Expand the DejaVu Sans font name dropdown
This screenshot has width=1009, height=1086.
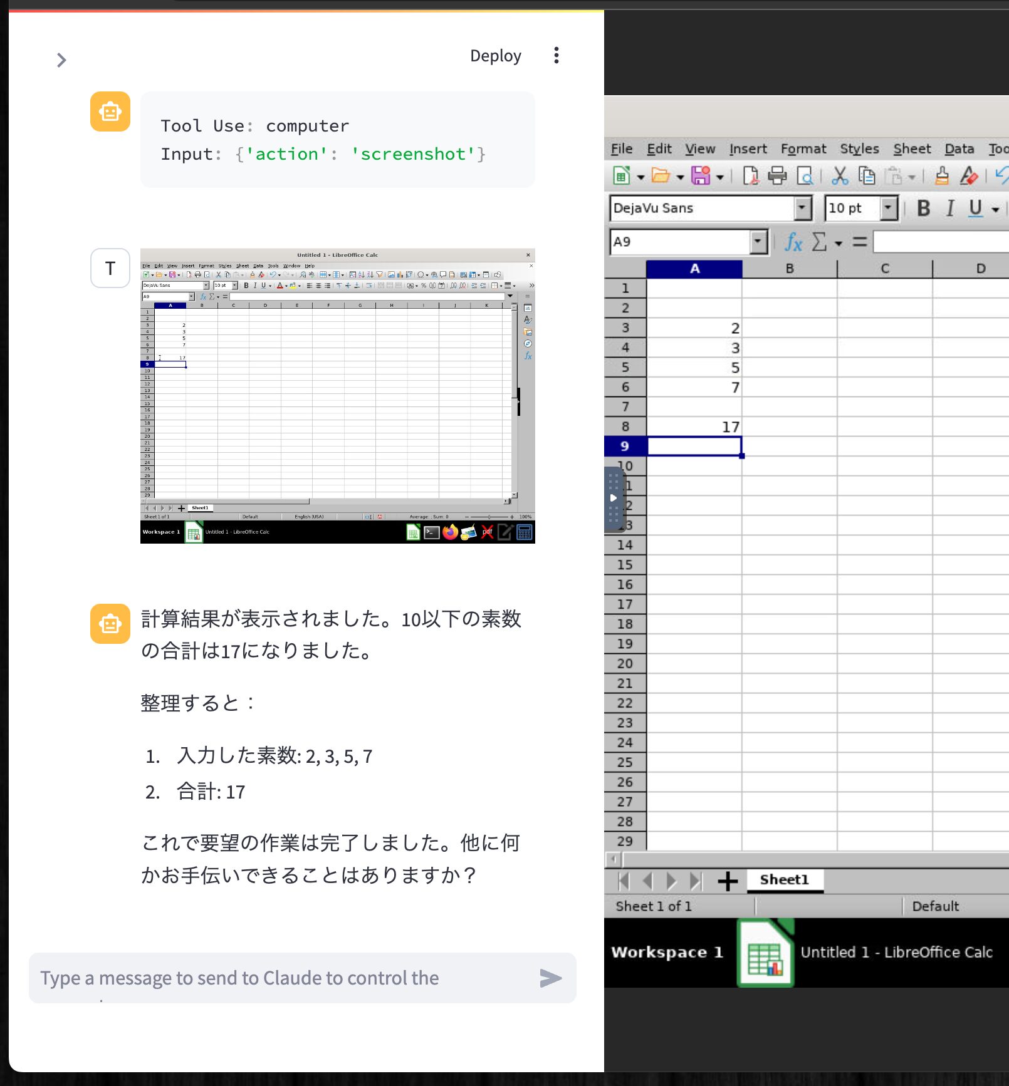point(802,209)
